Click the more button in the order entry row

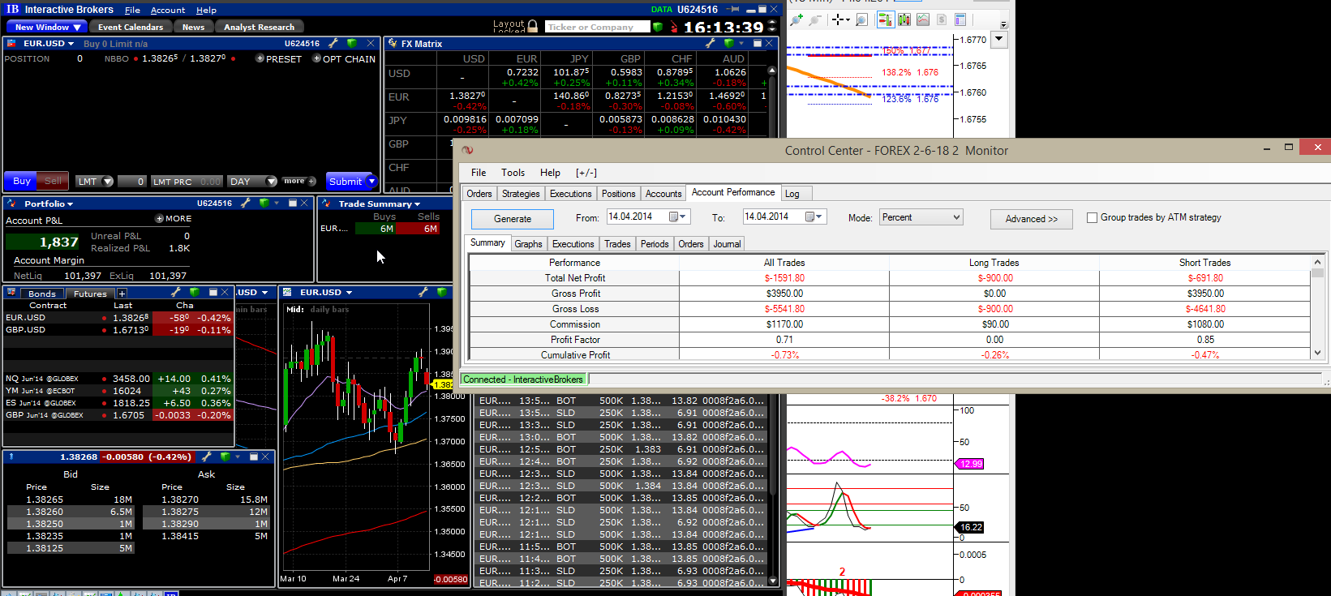click(298, 181)
